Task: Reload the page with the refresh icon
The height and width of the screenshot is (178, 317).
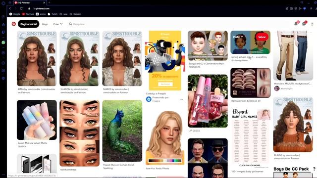Action: pos(21,8)
